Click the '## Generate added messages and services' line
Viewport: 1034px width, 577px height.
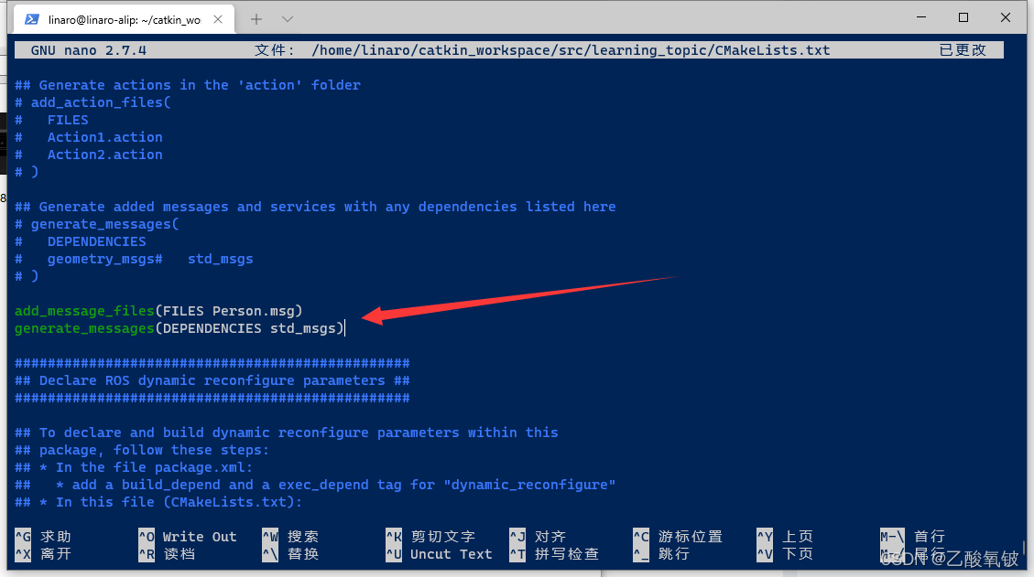[315, 207]
